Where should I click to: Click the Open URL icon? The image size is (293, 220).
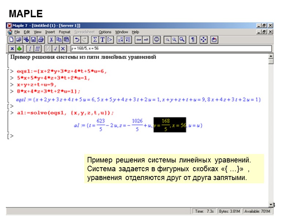(x=26, y=40)
